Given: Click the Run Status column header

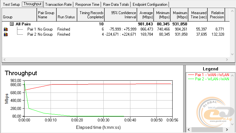Looking at the screenshot, I should tap(67, 15).
